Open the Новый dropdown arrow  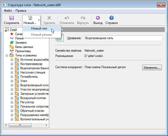point(39,20)
